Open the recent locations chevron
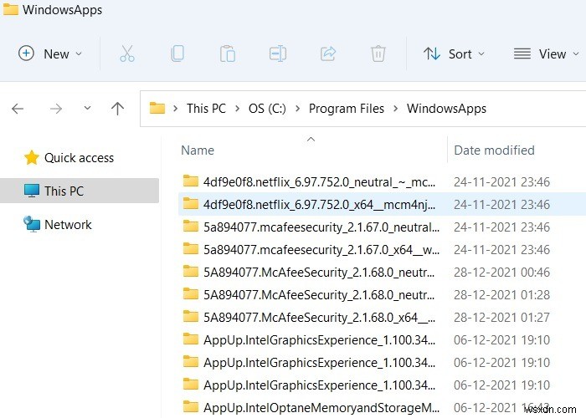The image size is (586, 418). point(87,108)
